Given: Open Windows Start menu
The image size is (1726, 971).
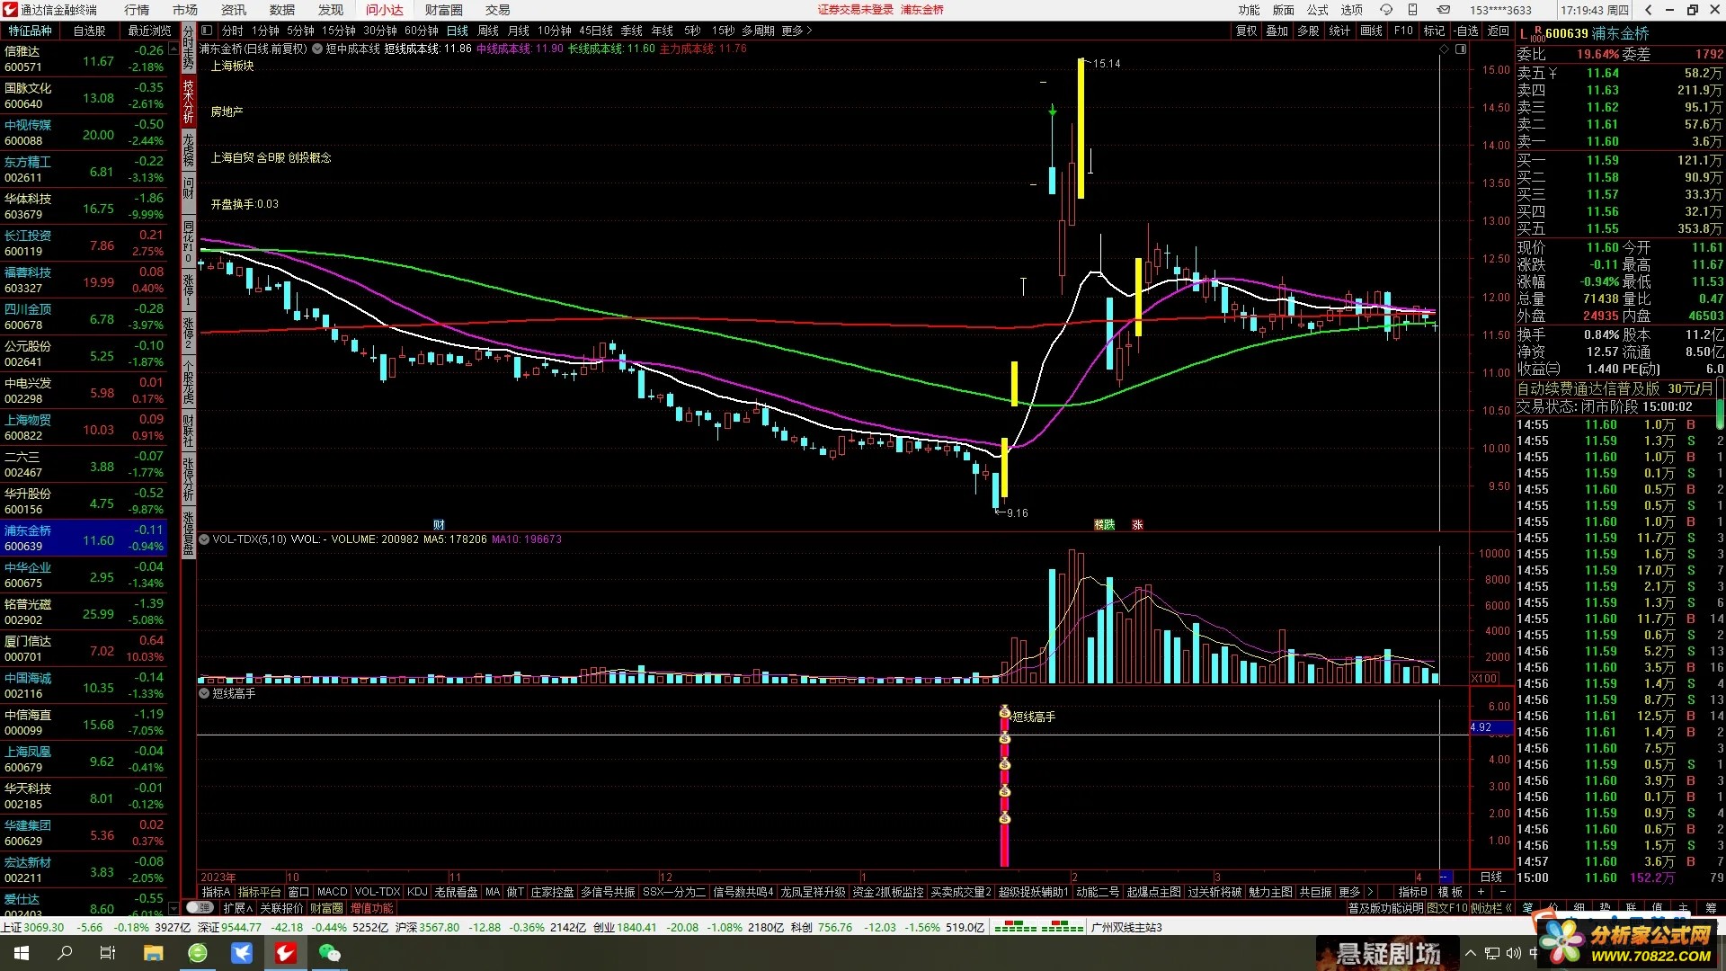Looking at the screenshot, I should [21, 953].
